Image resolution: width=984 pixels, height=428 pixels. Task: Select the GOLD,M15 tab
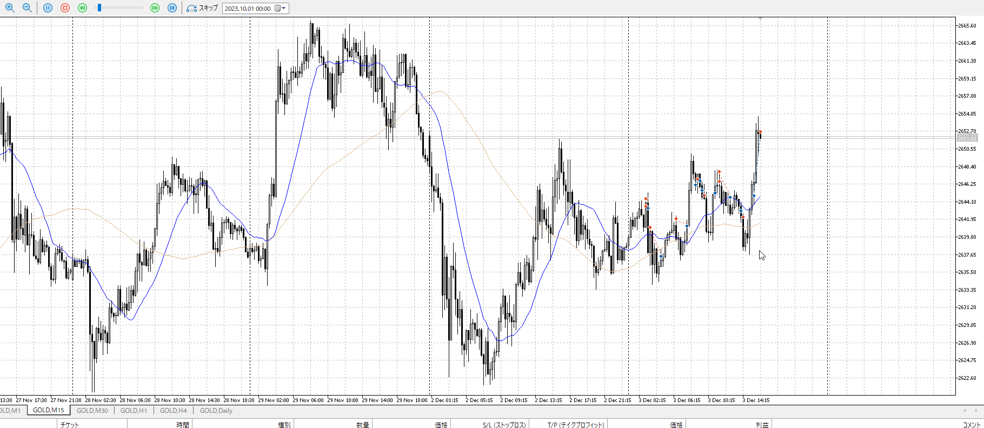(48, 411)
